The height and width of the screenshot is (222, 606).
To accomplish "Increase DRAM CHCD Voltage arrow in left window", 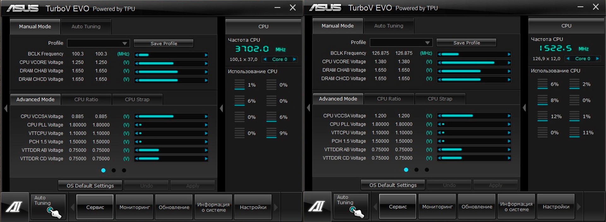I will 206,80.
